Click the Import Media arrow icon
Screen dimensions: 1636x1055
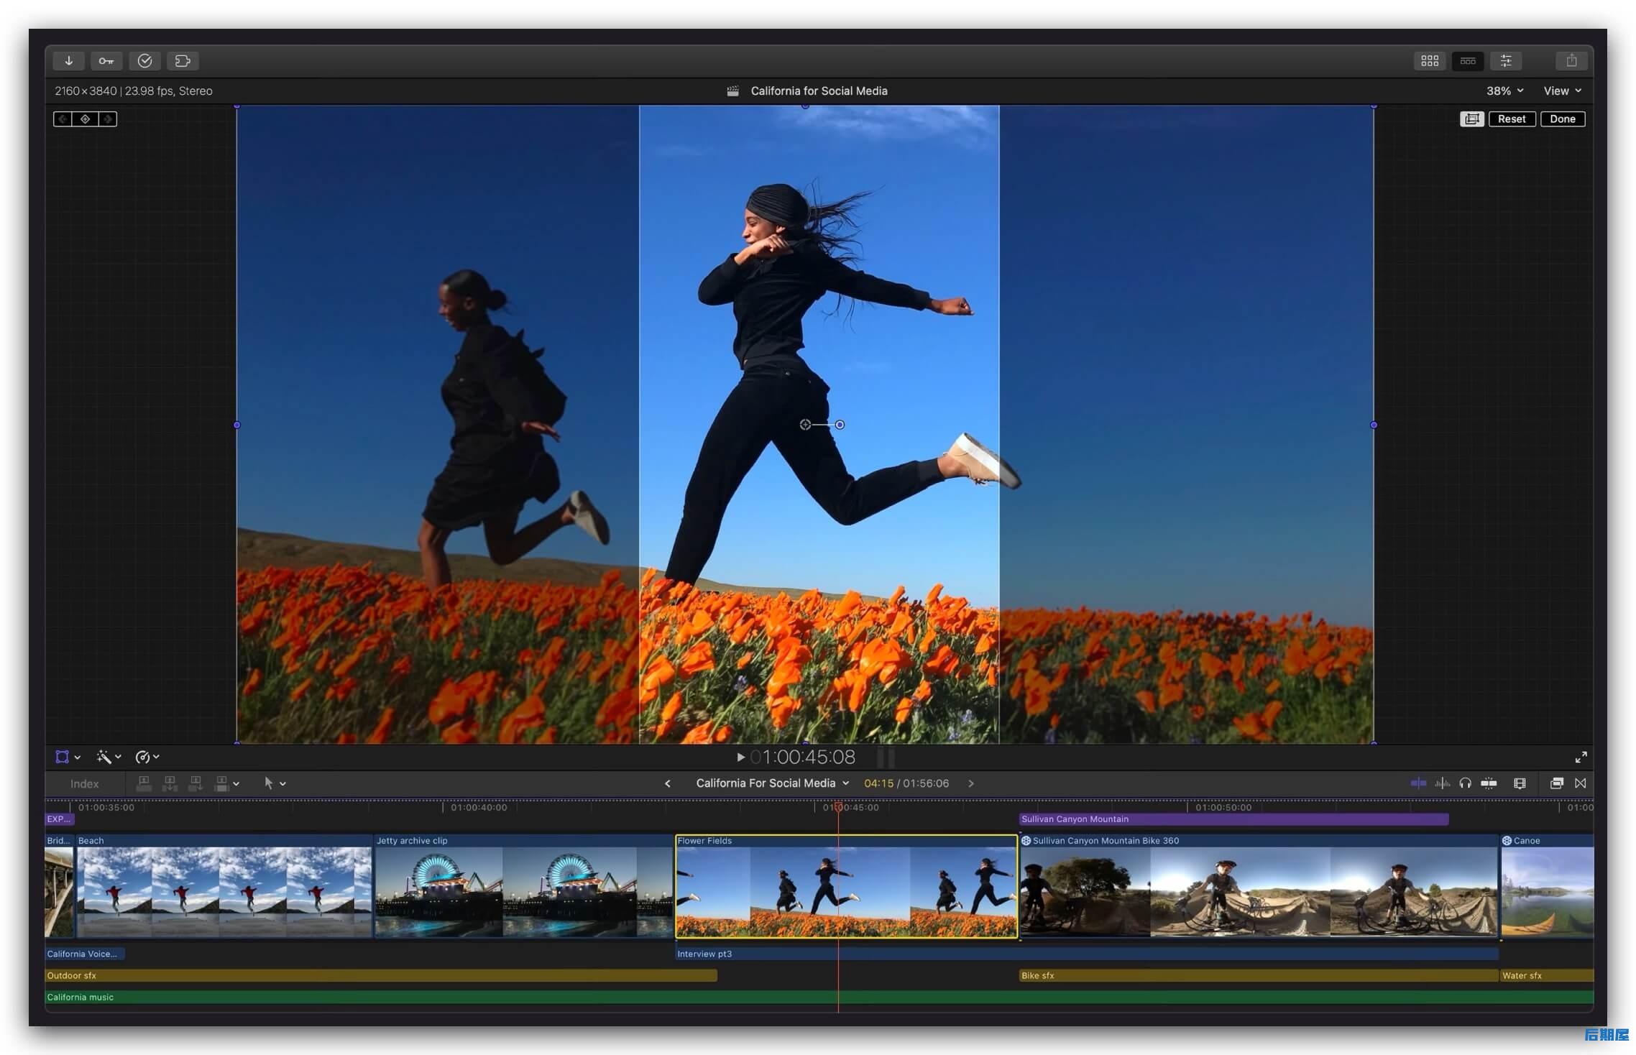(69, 61)
